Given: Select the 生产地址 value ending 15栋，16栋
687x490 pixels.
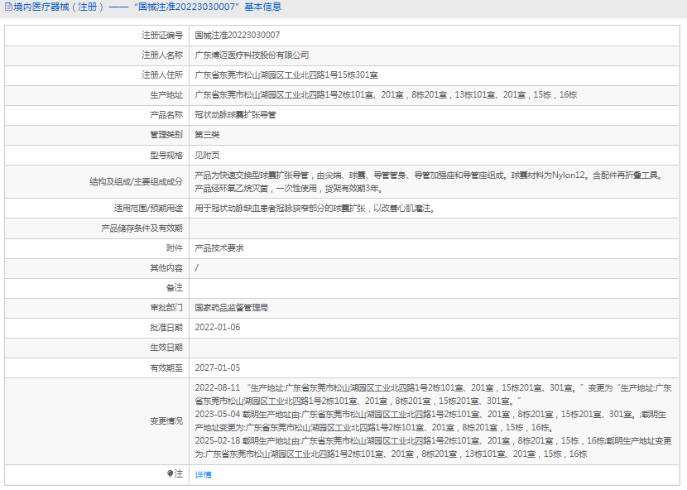Looking at the screenshot, I should tap(386, 94).
